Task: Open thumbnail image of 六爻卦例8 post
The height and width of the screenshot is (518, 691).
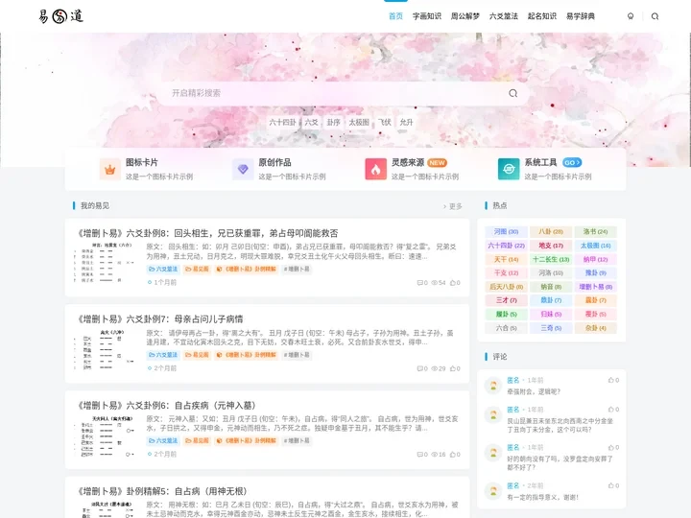Action: [105, 263]
